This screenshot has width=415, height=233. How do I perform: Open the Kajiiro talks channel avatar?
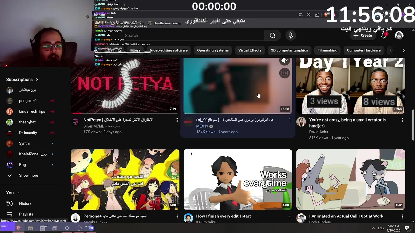click(x=188, y=218)
